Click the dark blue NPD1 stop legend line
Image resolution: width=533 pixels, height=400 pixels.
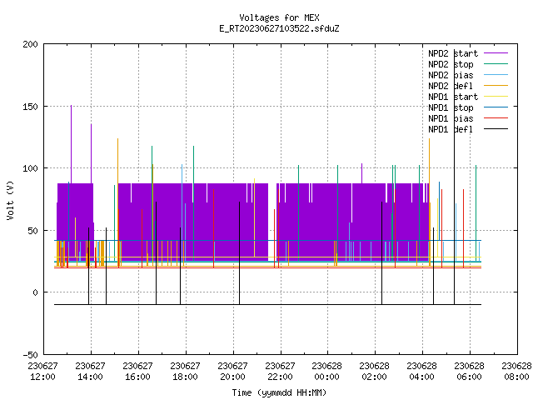(496, 107)
